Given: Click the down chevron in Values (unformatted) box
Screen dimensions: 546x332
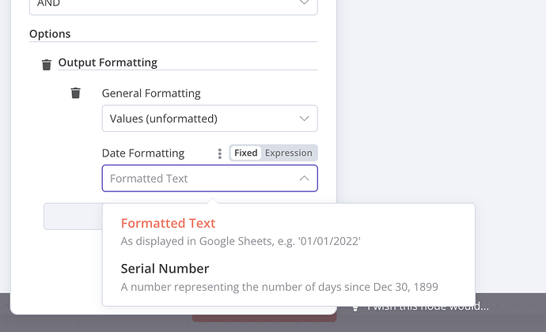Looking at the screenshot, I should coord(304,119).
